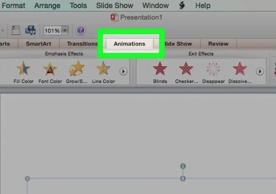Click the Exit Effects group label

tap(201, 54)
